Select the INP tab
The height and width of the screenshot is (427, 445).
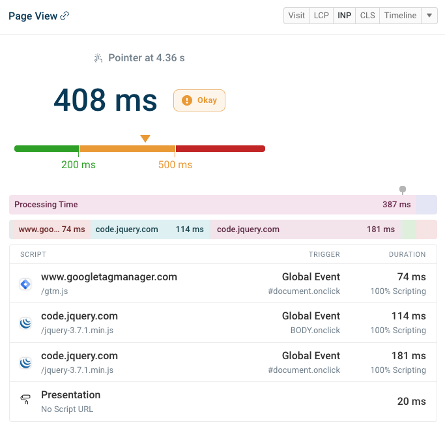point(344,16)
